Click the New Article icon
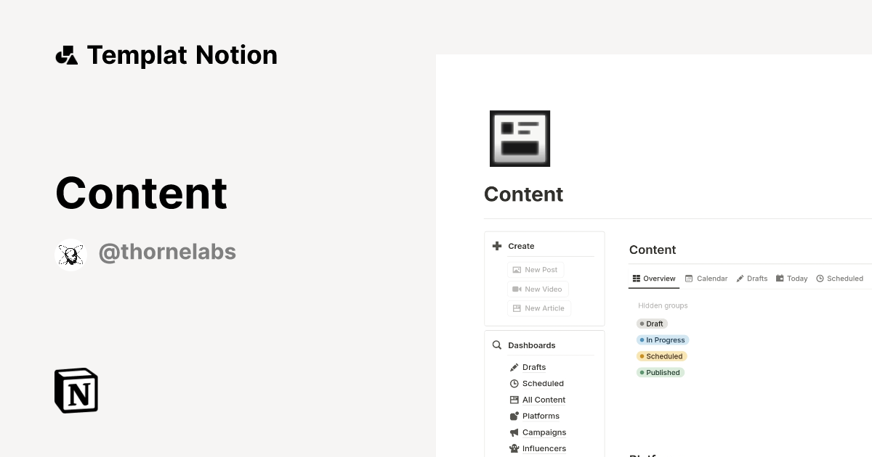This screenshot has height=457, width=872. 516,308
